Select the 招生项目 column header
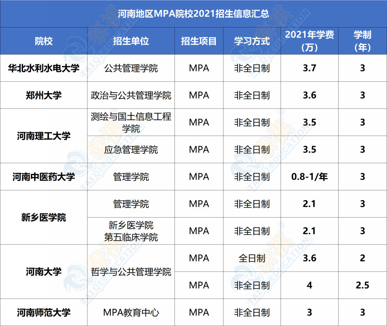Image resolution: width=387 pixels, height=326 pixels. 199,41
